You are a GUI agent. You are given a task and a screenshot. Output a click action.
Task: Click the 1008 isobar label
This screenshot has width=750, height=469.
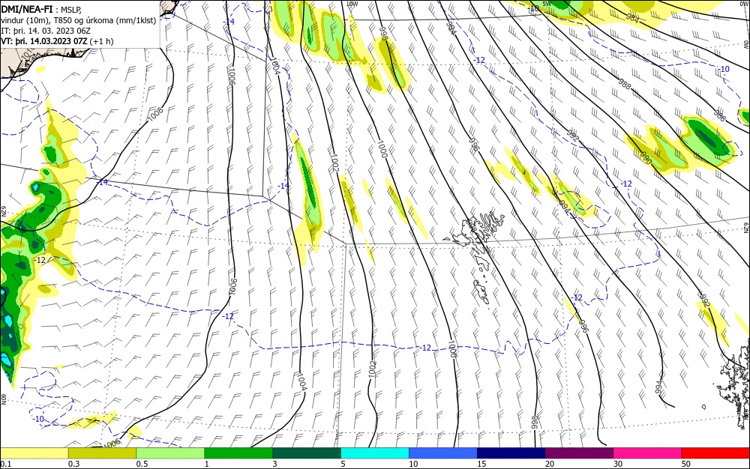[155, 114]
